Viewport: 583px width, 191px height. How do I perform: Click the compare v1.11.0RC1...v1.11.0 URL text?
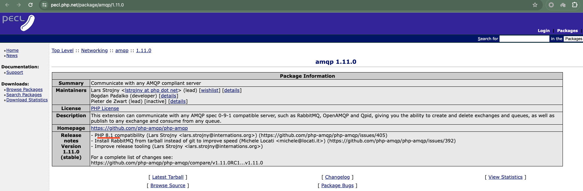coord(177,163)
